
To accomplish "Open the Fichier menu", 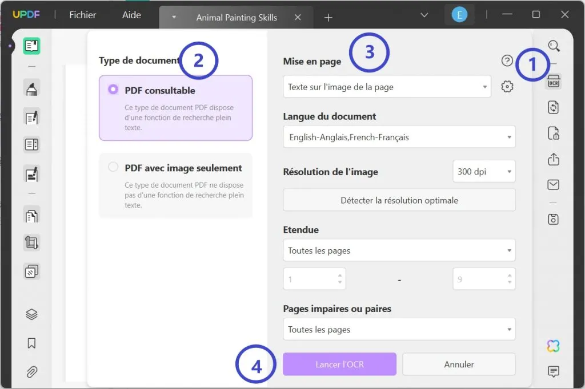I will pyautogui.click(x=82, y=15).
